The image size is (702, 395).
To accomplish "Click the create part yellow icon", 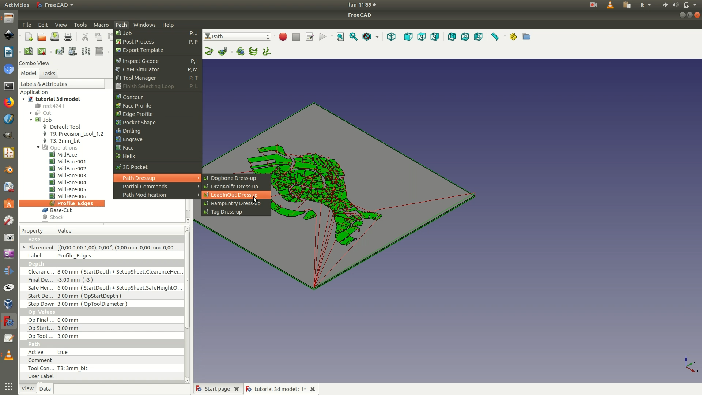I will (x=513, y=37).
